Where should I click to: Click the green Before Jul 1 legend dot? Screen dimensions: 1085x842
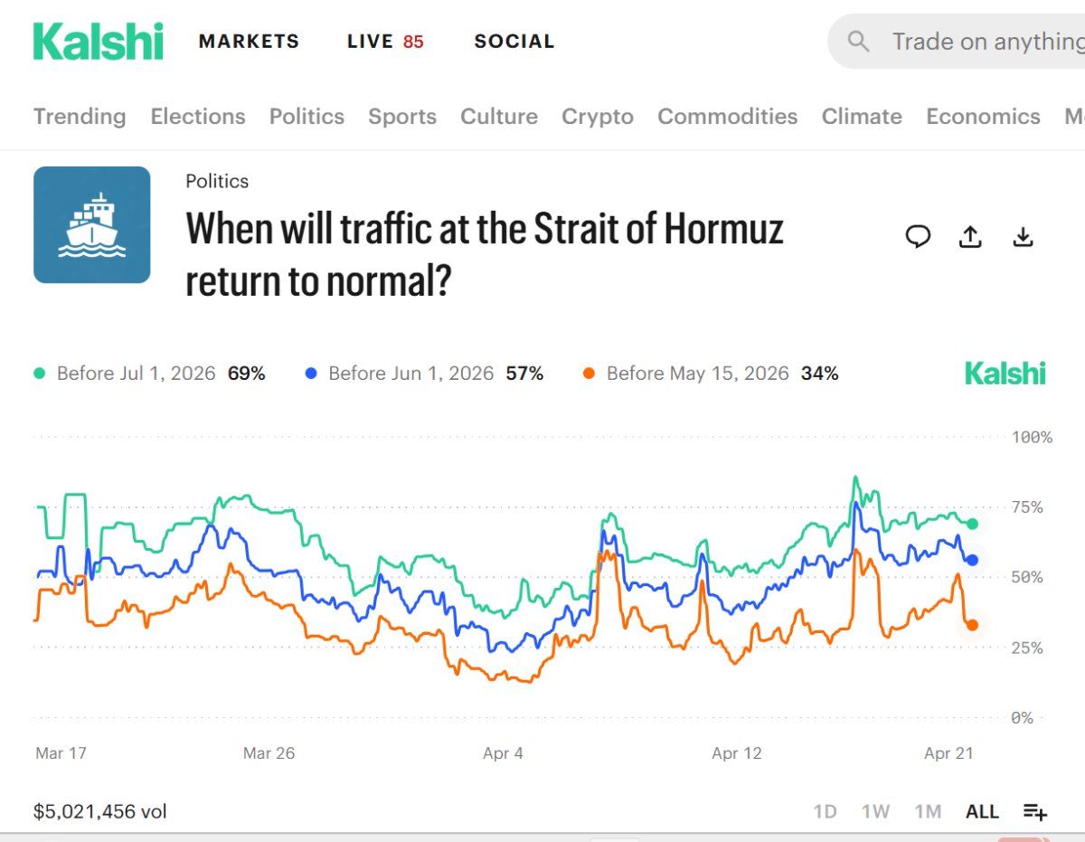point(40,374)
